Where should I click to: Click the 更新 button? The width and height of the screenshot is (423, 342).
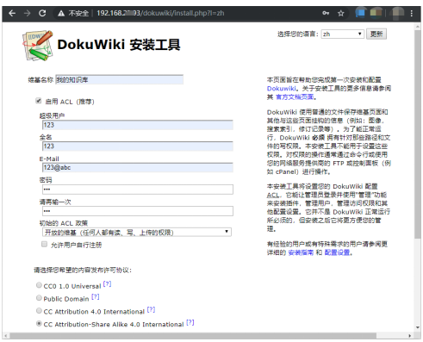pyautogui.click(x=376, y=34)
